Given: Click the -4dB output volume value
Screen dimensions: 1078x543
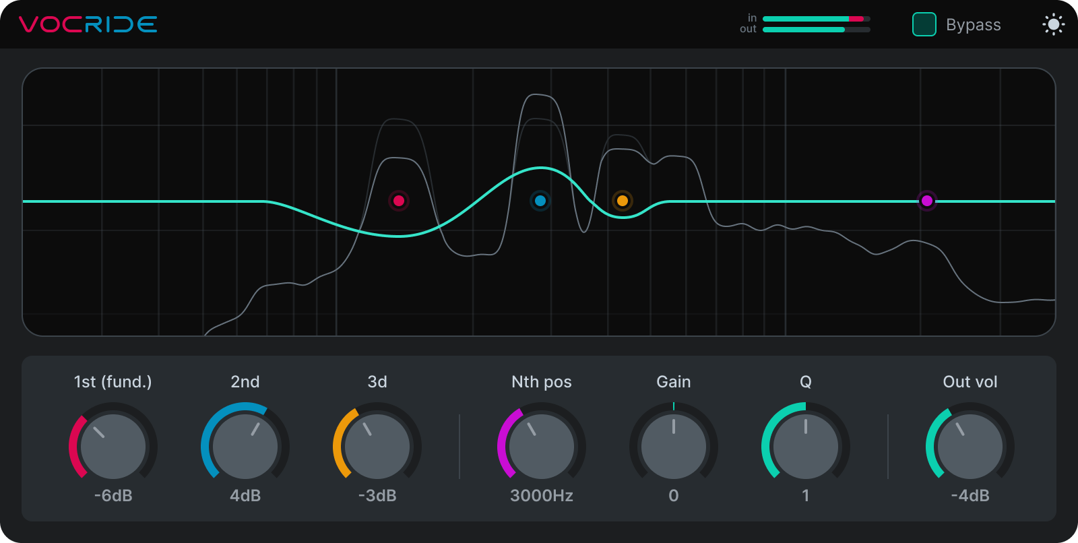Looking at the screenshot, I should tap(970, 496).
